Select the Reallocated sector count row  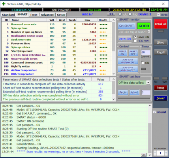click(x=56, y=36)
